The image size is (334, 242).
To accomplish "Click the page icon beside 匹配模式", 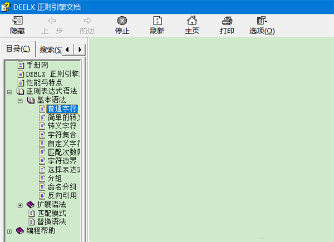I will coord(32,213).
